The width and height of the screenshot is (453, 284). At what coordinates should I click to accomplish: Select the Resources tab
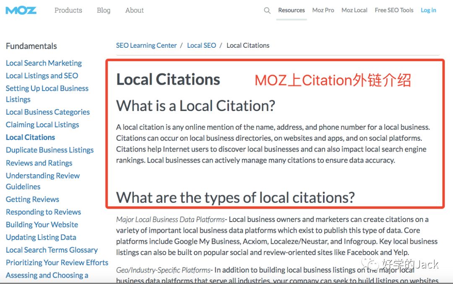click(292, 10)
